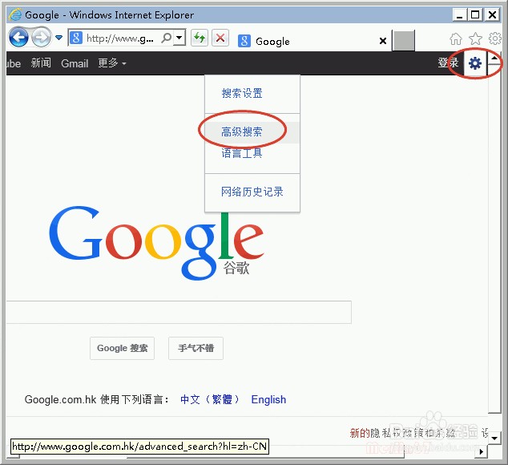Image resolution: width=508 pixels, height=465 pixels.
Task: Click the horizontal scrollbar right arrow
Action: click(482, 451)
